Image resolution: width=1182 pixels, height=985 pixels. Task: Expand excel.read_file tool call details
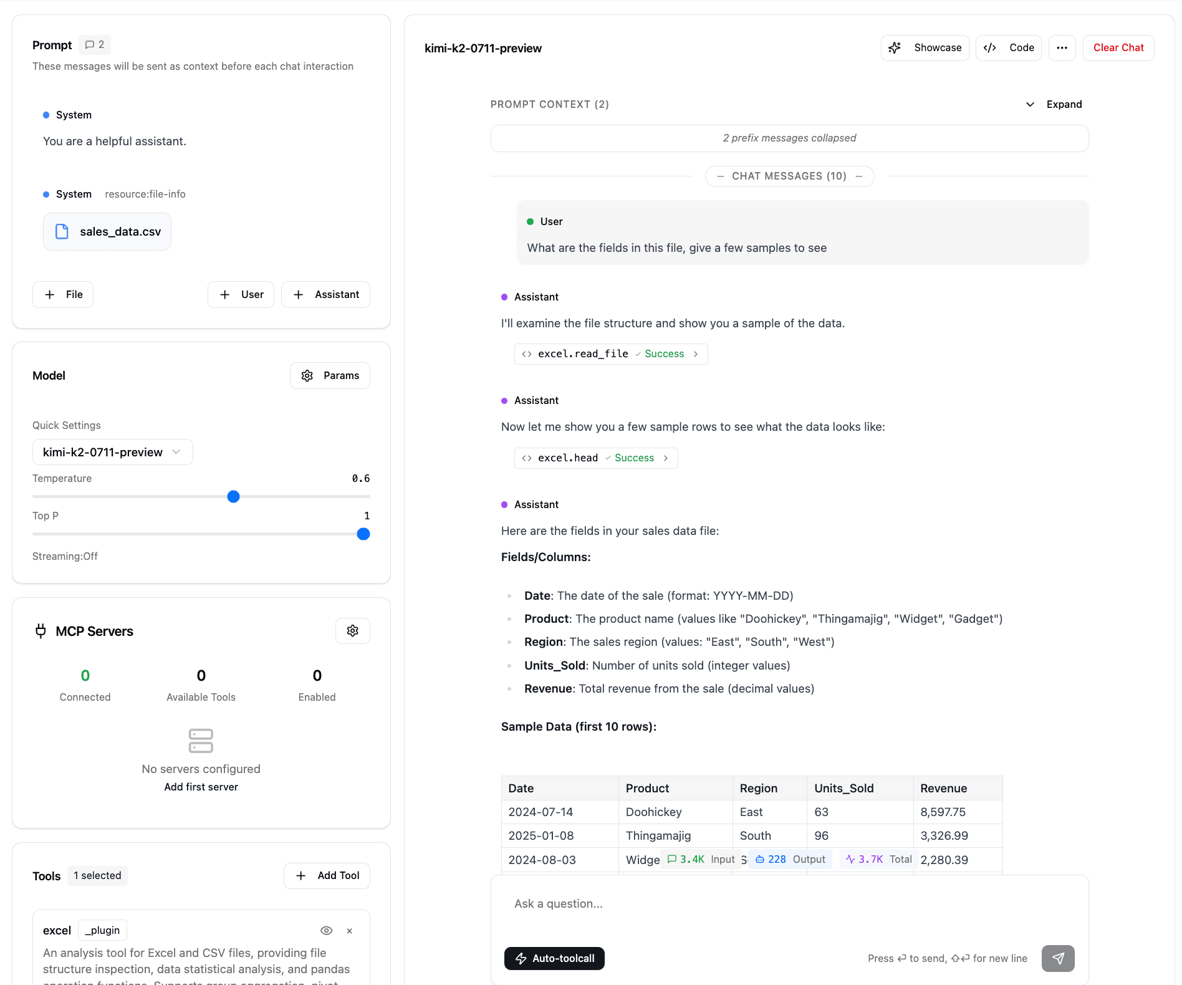(x=610, y=354)
